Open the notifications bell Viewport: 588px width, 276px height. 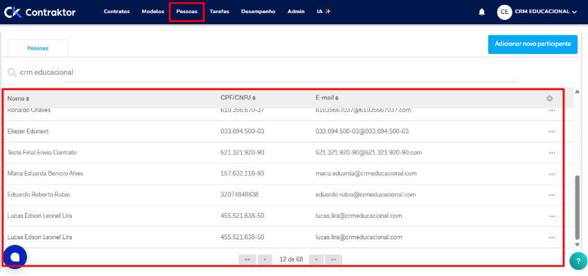tap(481, 12)
